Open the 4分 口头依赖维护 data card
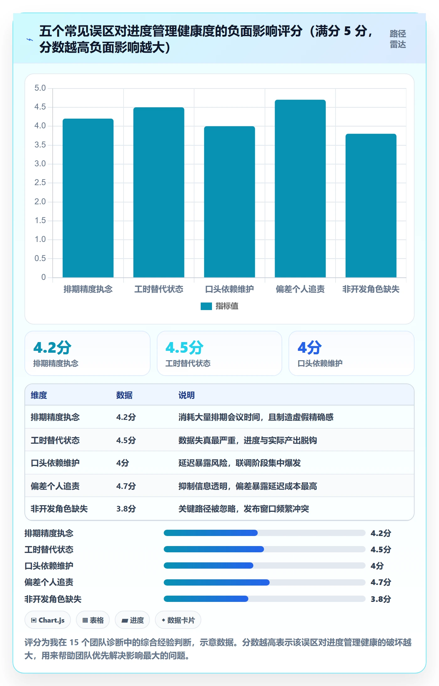 (x=352, y=353)
